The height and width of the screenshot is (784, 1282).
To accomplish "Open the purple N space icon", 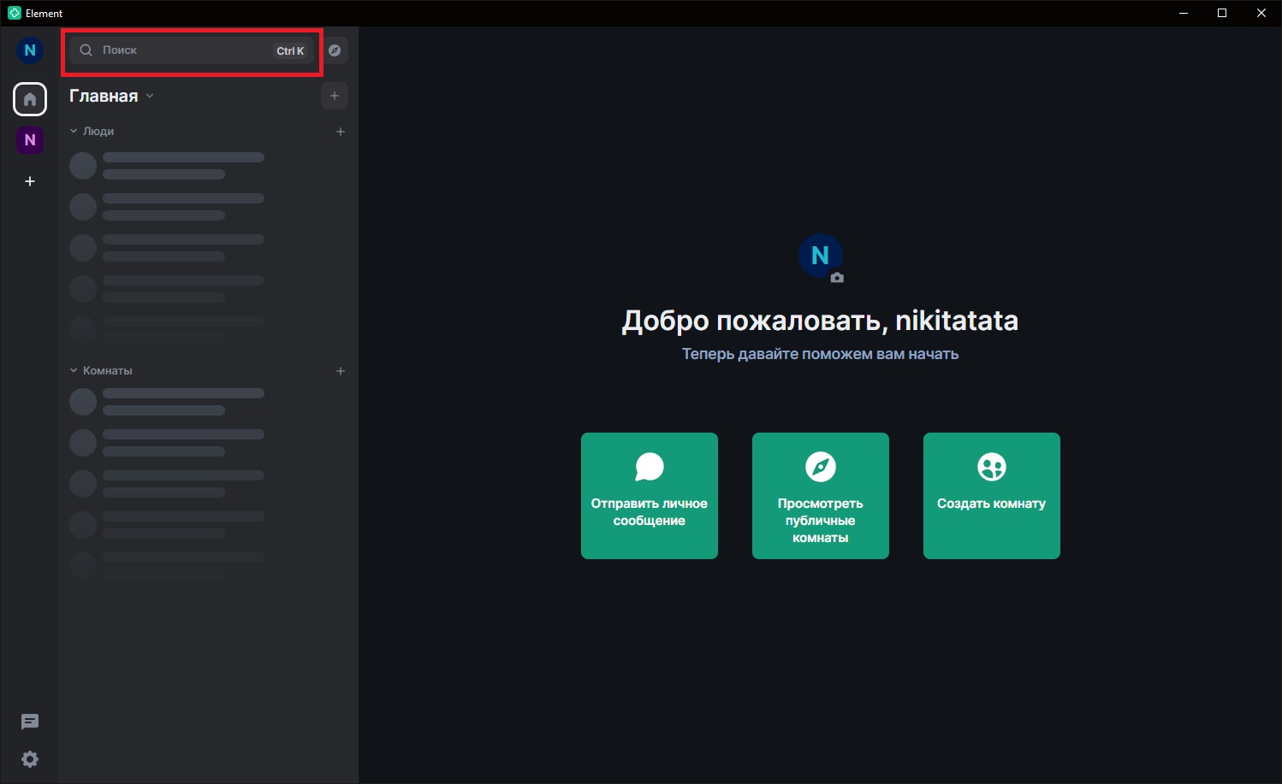I will 30,139.
